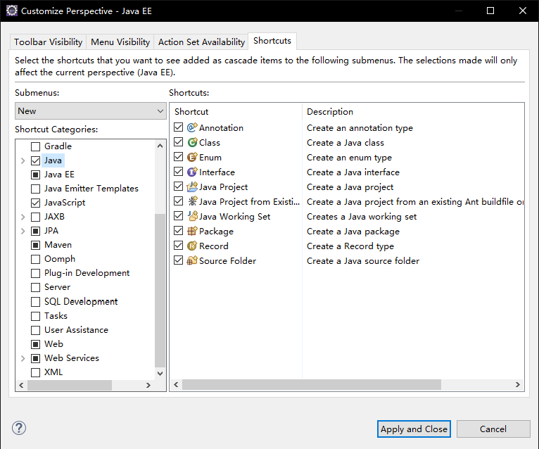Enable the JAXB category checkbox

(x=35, y=217)
